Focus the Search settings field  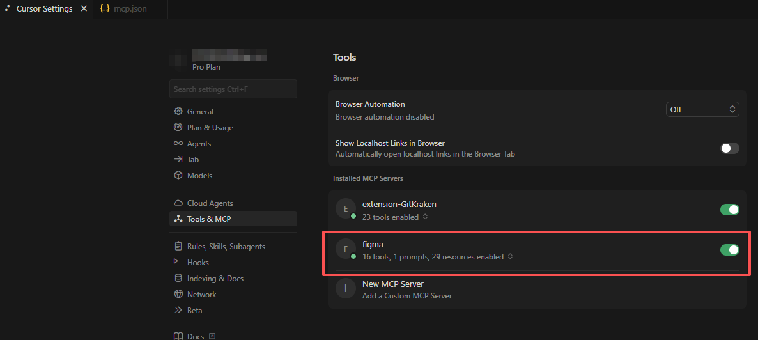coord(233,89)
